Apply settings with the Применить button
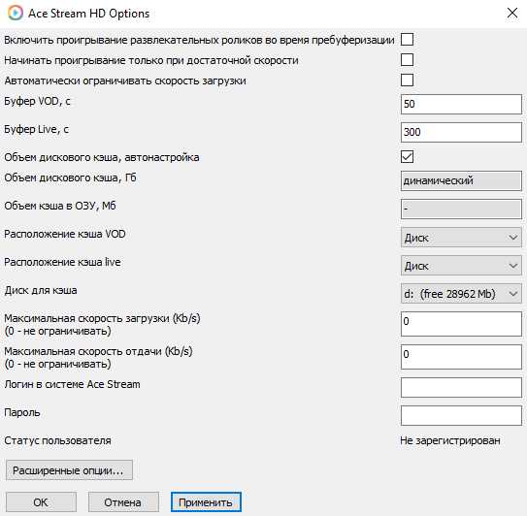 coord(206,502)
